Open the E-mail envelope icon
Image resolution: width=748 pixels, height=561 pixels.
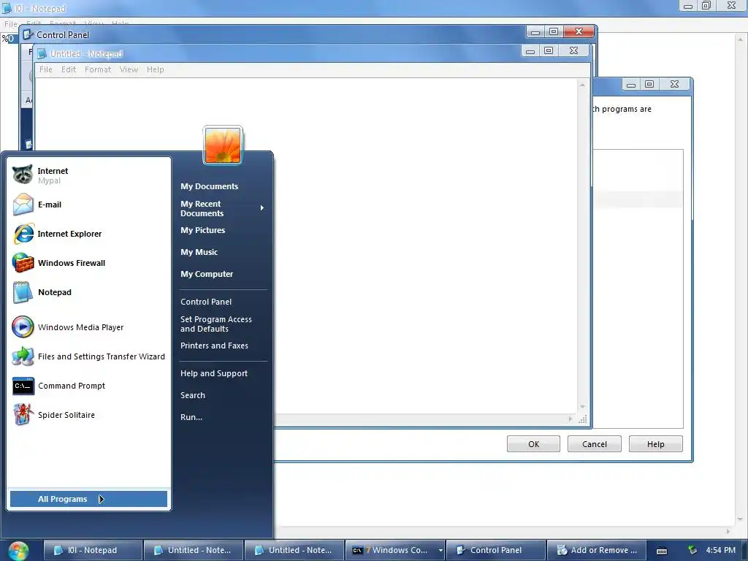click(23, 205)
